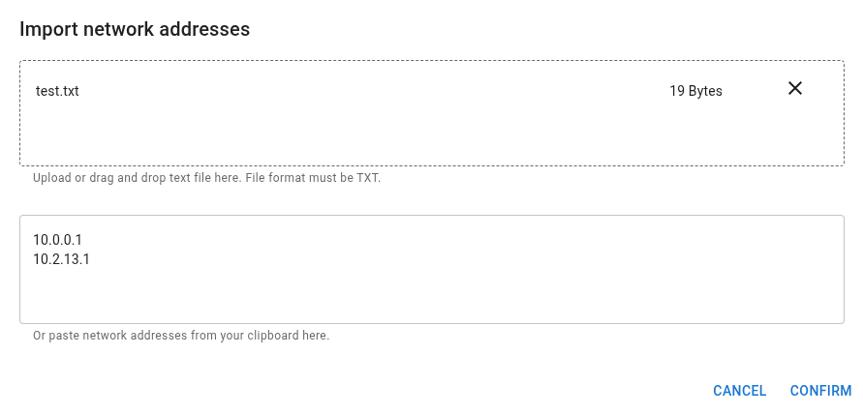Click the Import network addresses title
Screen dimensions: 863x415
click(135, 29)
